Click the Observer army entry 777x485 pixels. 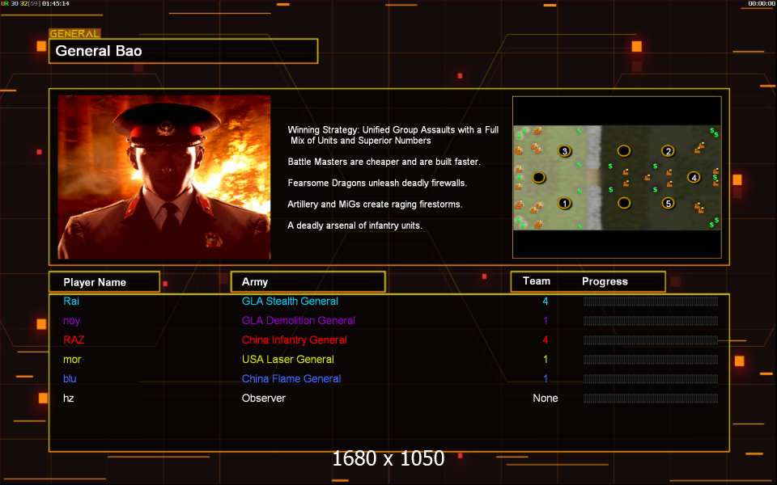coord(264,398)
